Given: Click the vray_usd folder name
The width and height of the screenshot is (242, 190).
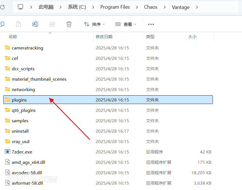Looking at the screenshot, I should (x=20, y=142).
